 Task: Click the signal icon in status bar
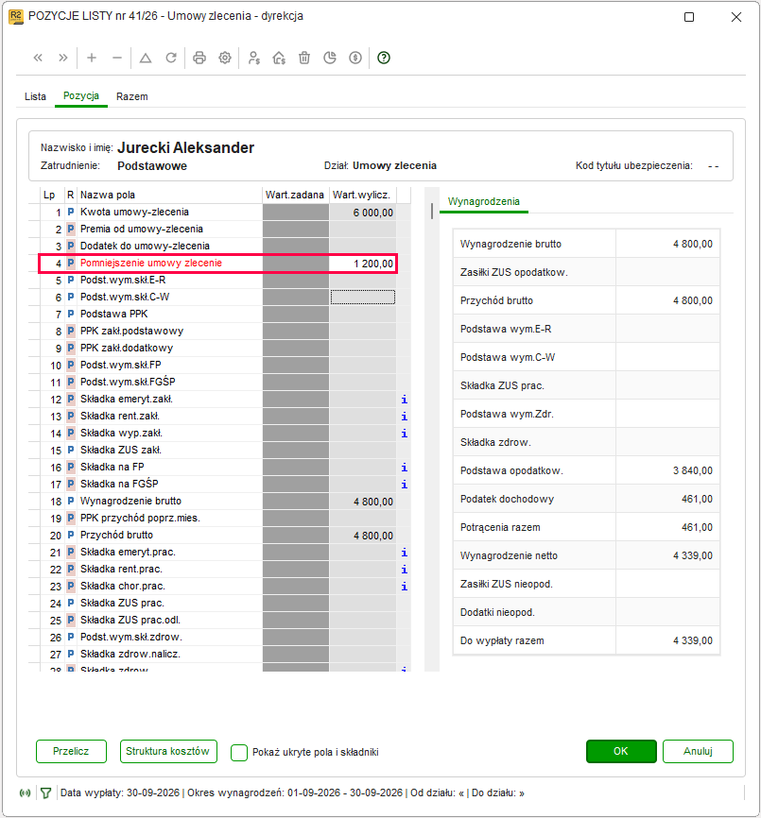(26, 793)
